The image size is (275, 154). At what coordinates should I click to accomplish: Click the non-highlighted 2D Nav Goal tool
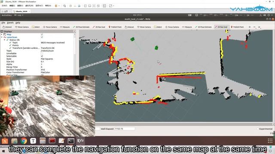pos(99,27)
